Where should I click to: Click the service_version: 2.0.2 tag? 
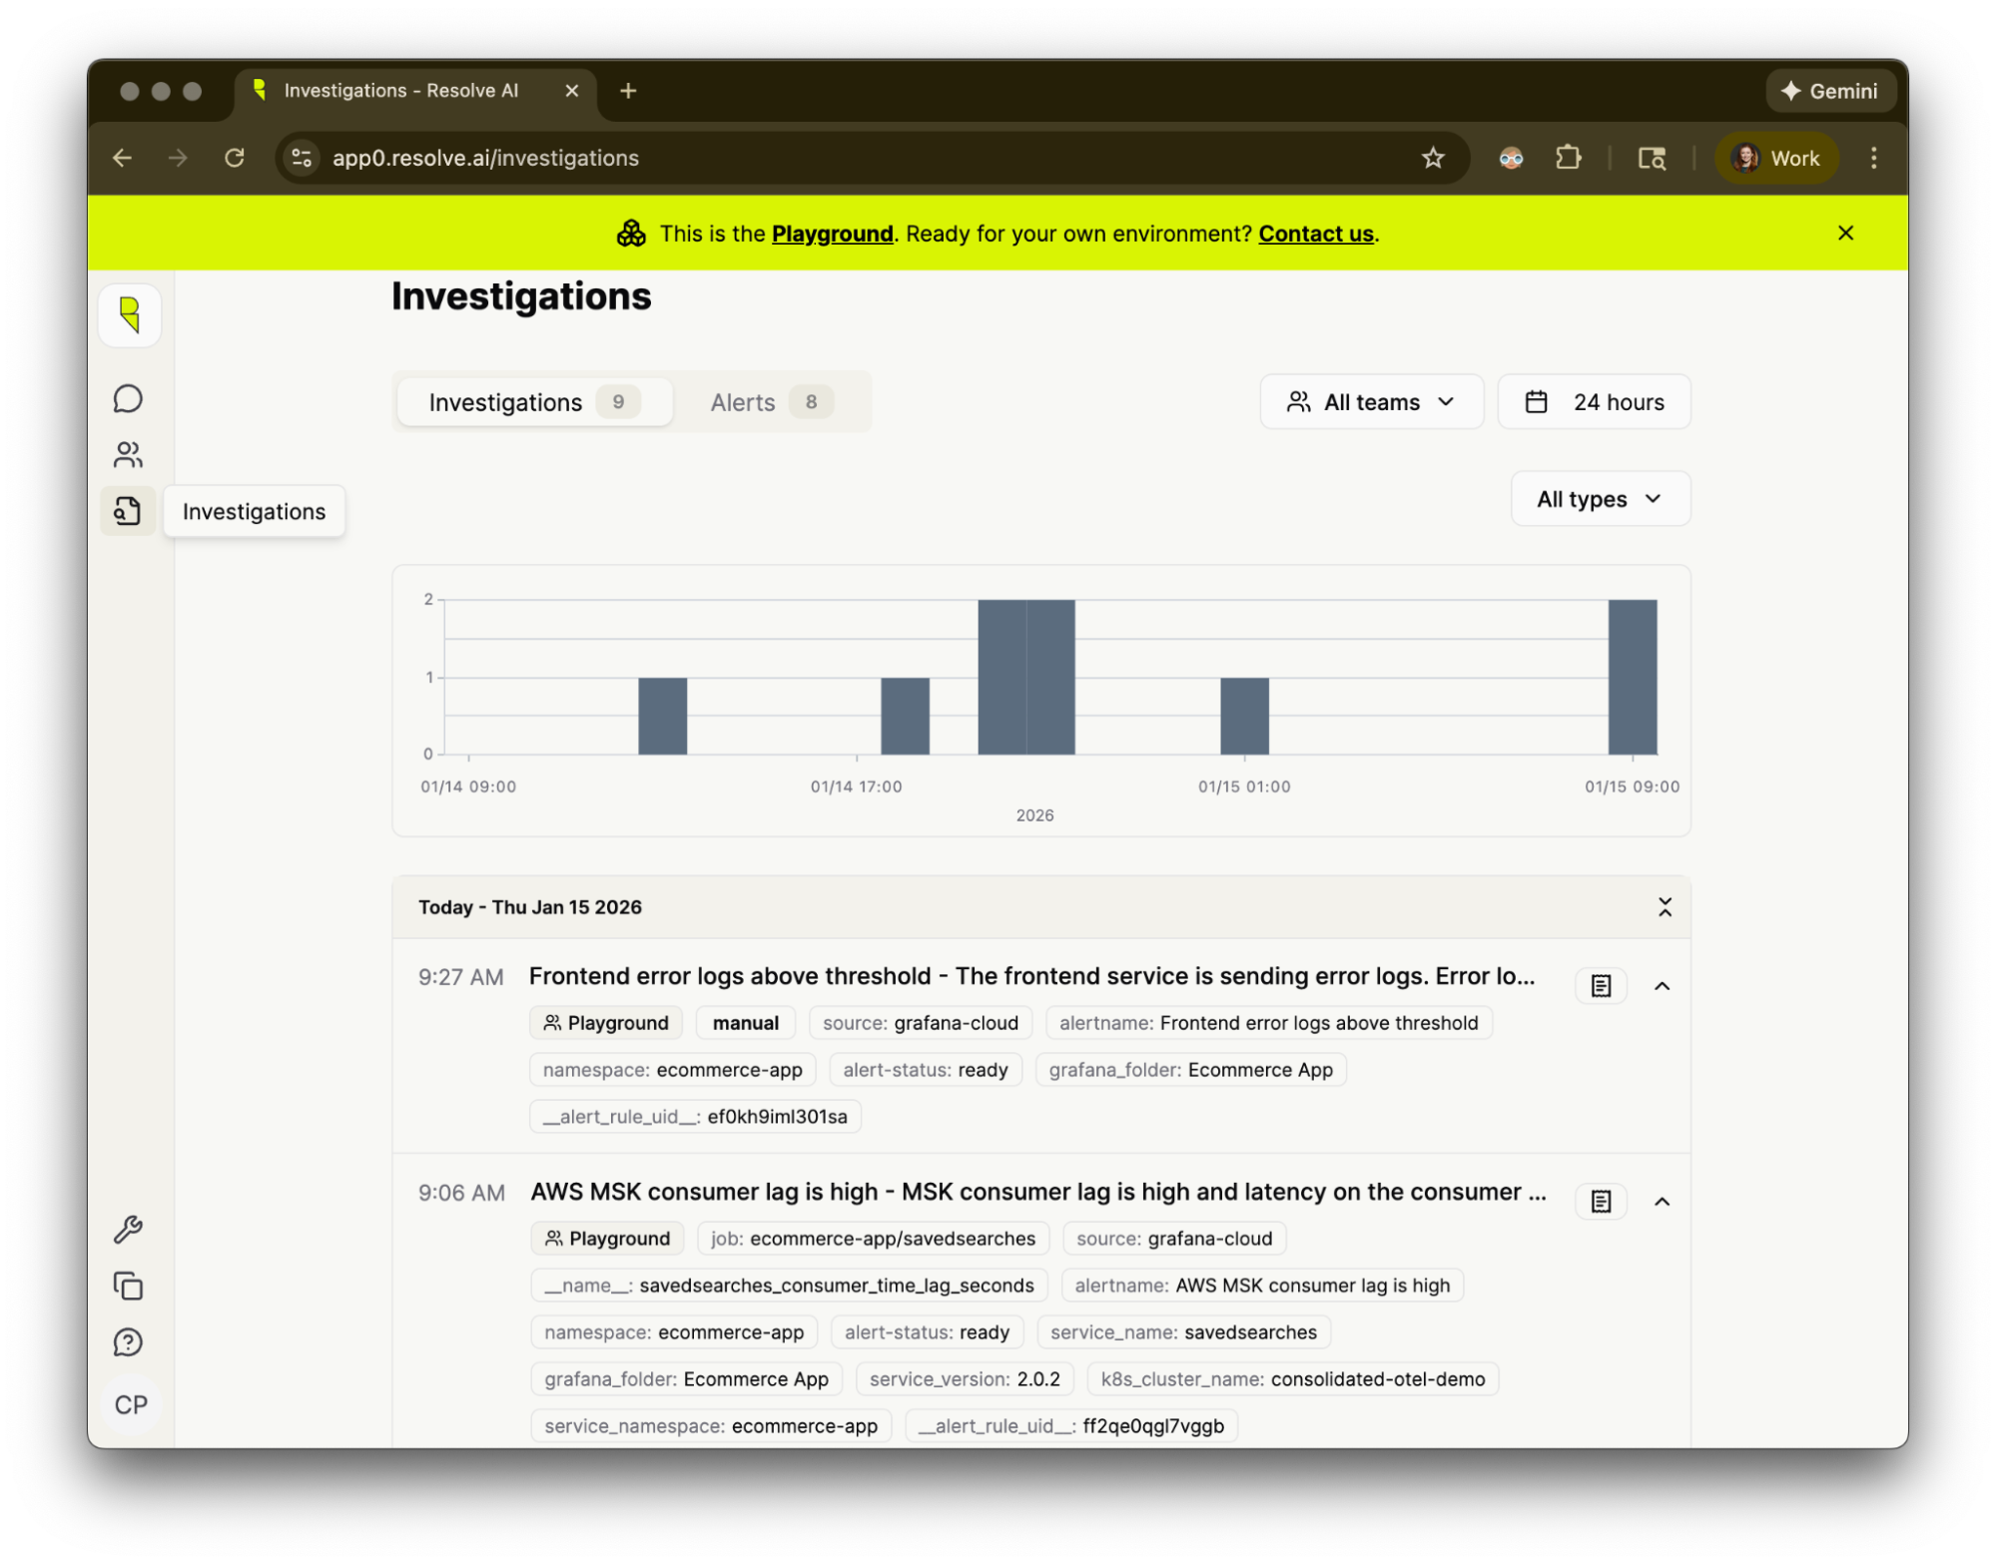(x=965, y=1379)
